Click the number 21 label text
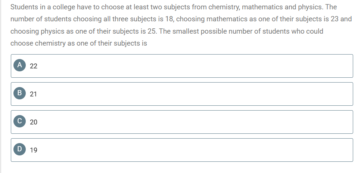Screen dimensions: 361x173 click(33, 94)
